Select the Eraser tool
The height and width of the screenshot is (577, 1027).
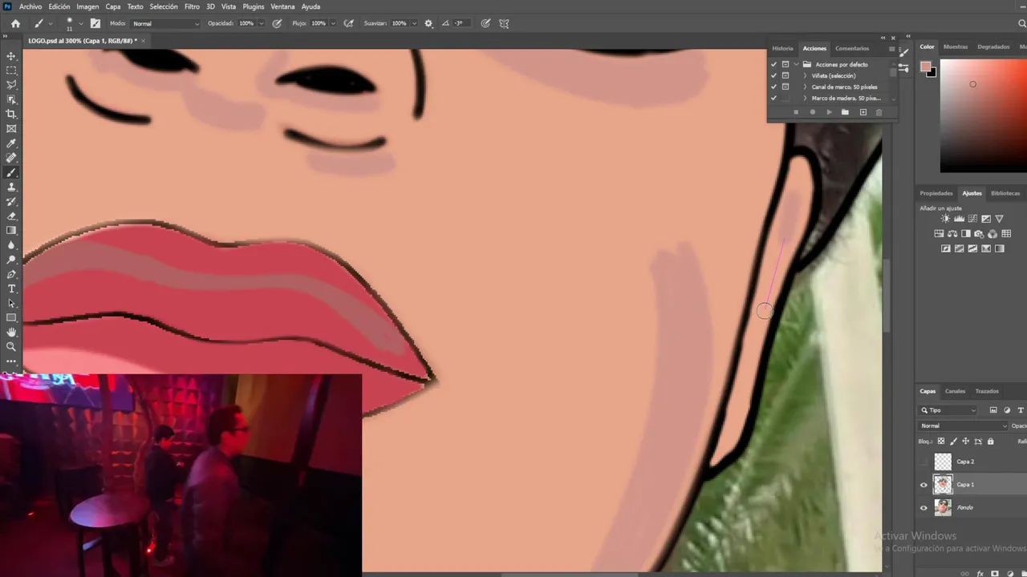click(11, 216)
